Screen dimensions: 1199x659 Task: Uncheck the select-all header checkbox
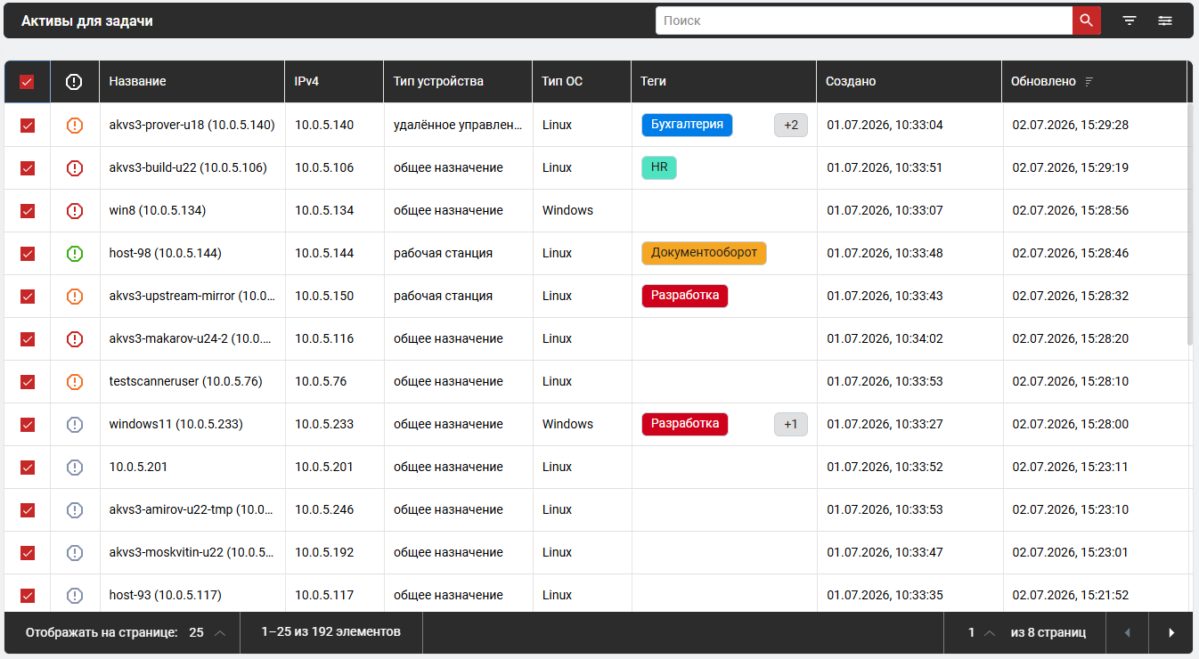pyautogui.click(x=27, y=82)
